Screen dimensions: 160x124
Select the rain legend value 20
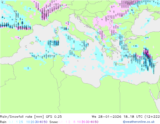coord(33,122)
